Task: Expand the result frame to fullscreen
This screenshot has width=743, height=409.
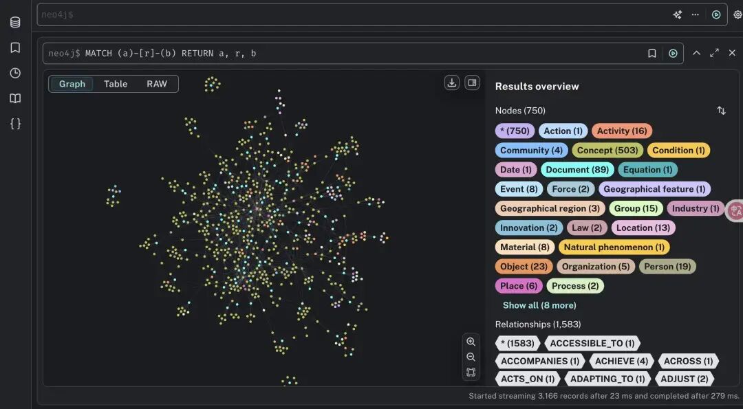Action: tap(714, 53)
